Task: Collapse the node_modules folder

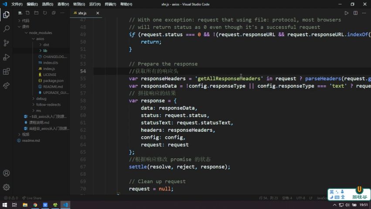Action: pos(38,33)
